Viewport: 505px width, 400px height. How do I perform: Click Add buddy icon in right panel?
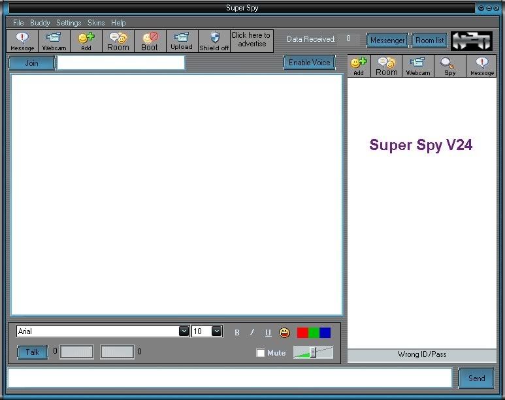[359, 66]
